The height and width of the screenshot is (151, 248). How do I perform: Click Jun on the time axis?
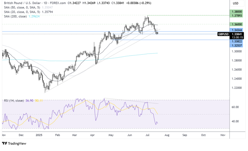pyautogui.click(x=130, y=135)
